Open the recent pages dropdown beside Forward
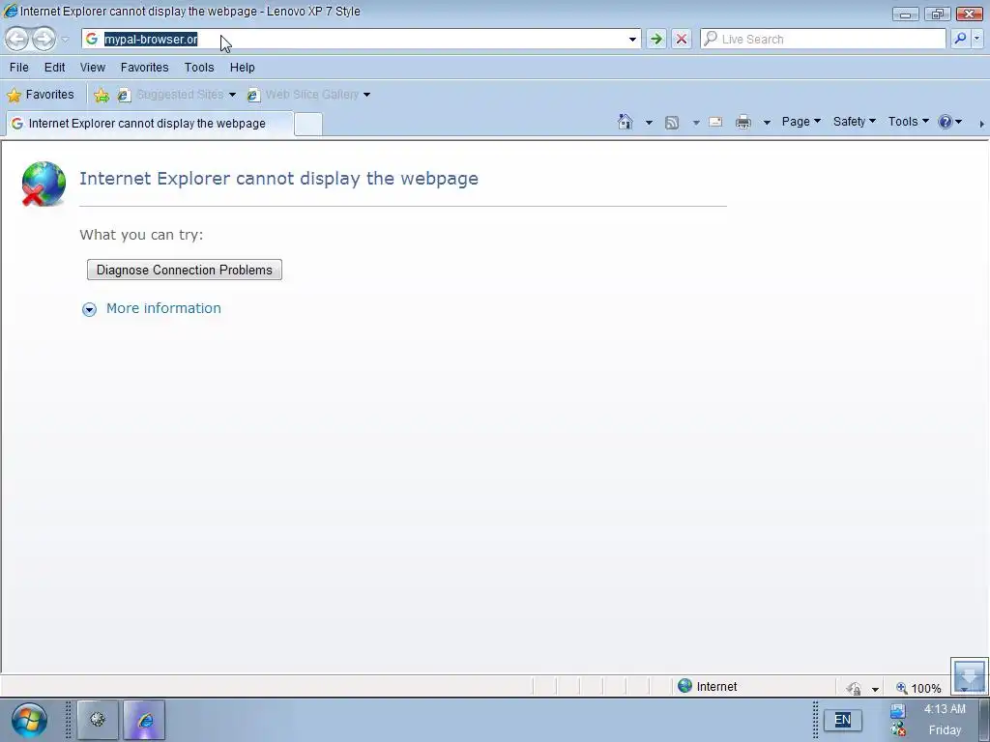The height and width of the screenshot is (742, 990). tap(65, 39)
